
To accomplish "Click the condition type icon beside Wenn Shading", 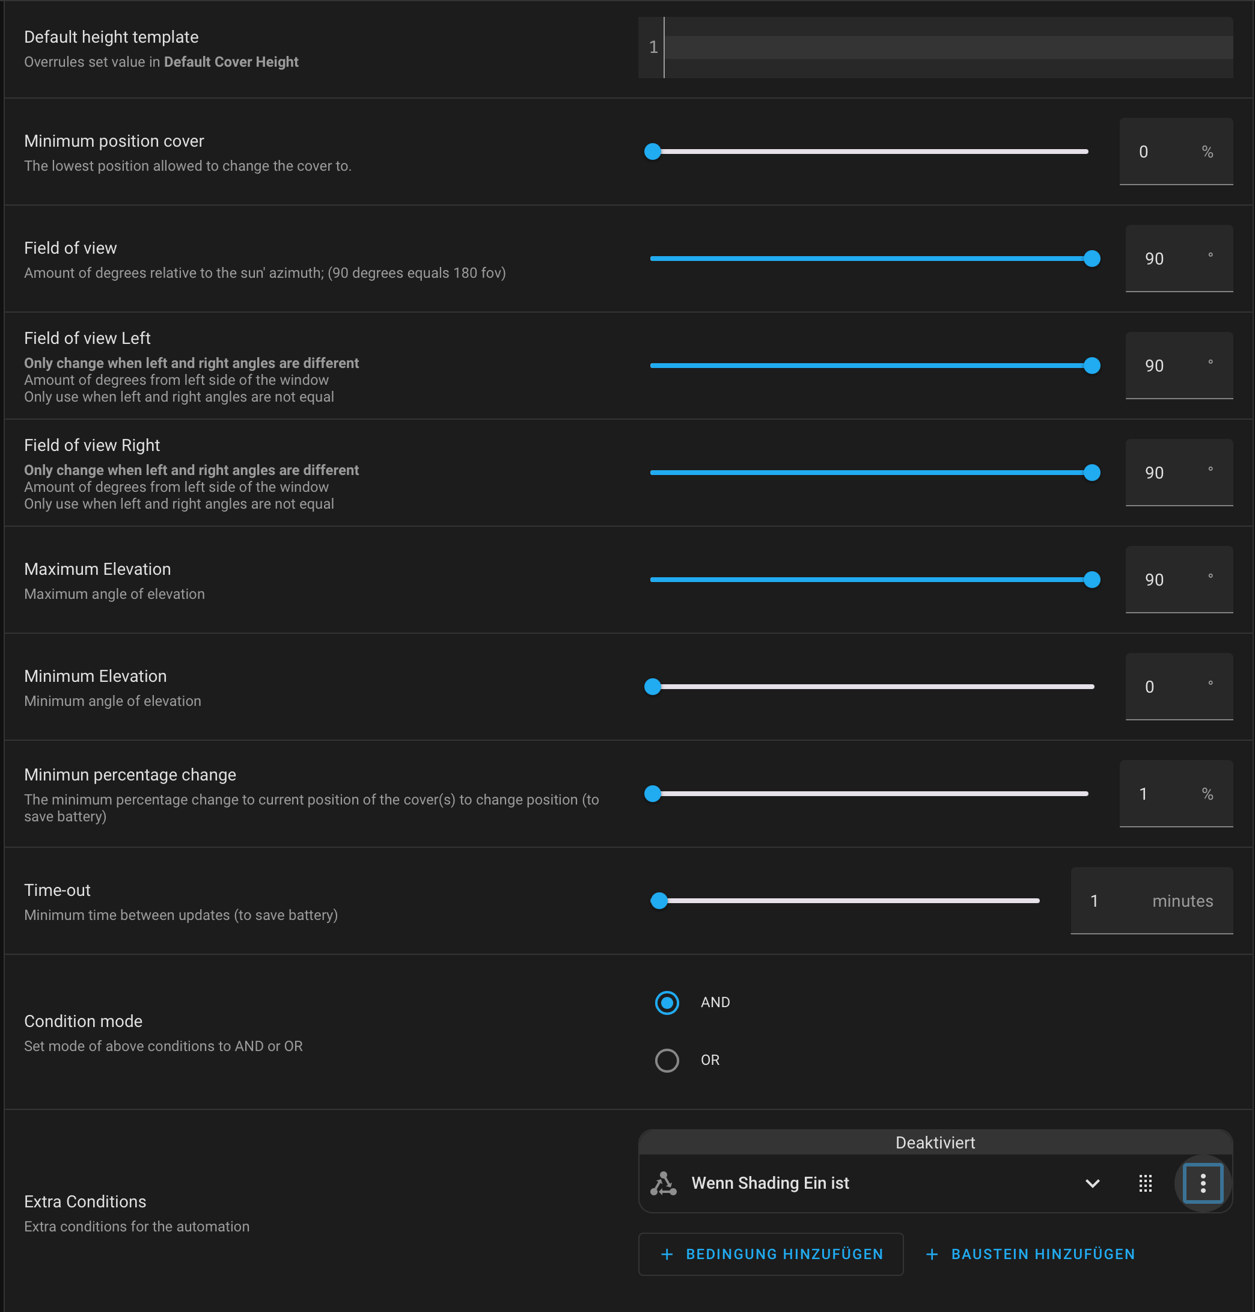I will coord(663,1183).
